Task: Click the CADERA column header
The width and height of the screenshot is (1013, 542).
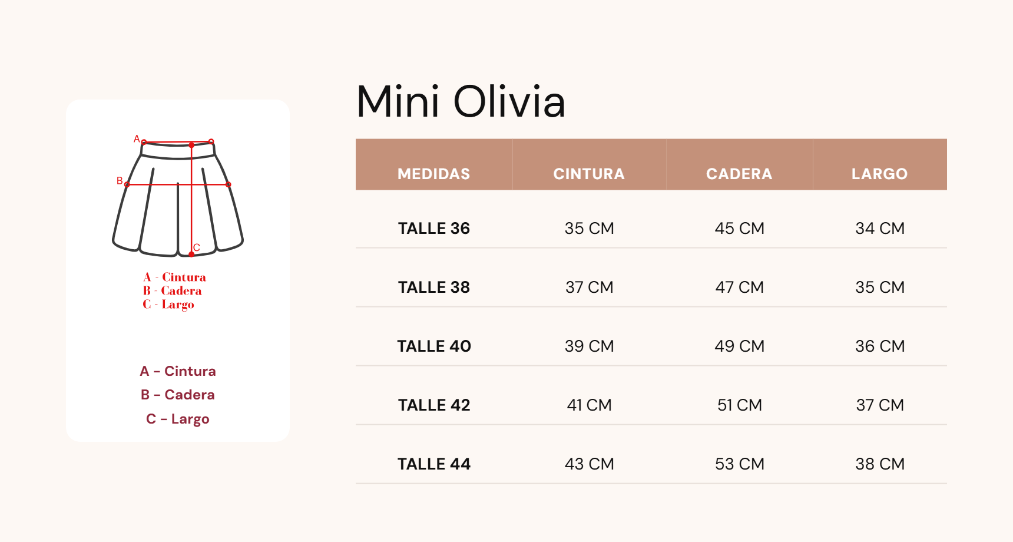Action: [739, 174]
